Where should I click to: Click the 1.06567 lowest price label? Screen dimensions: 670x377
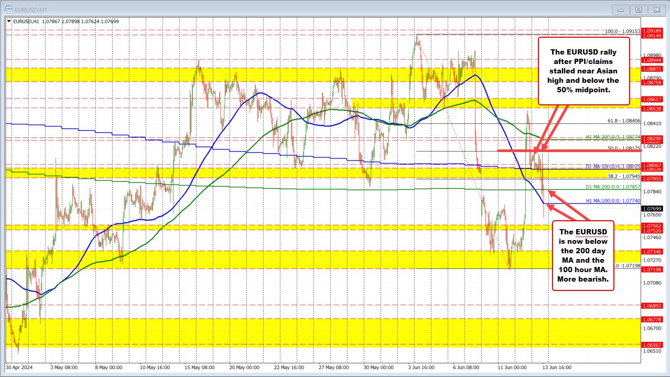click(653, 344)
